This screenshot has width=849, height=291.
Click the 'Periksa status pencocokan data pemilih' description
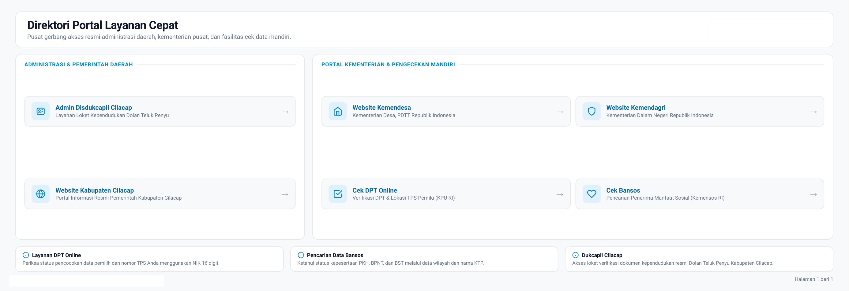[121, 263]
